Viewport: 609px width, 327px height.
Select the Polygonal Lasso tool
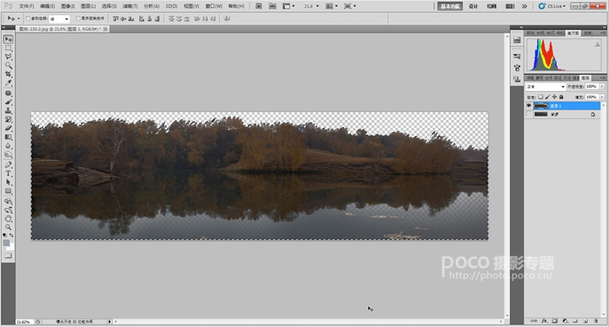[x=8, y=56]
